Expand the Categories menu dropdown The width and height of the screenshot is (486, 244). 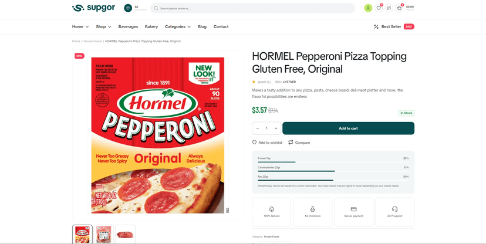[178, 26]
